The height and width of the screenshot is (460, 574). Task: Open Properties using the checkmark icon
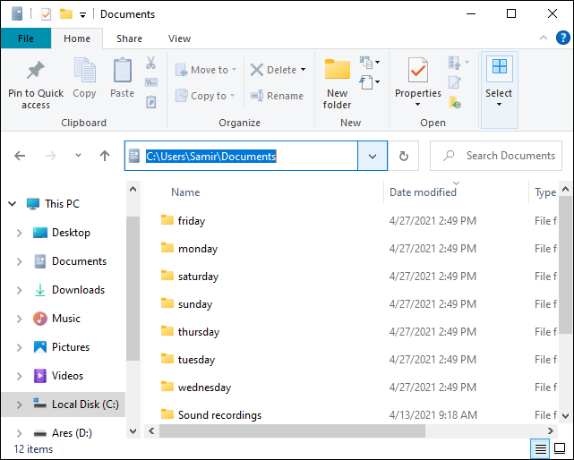coord(417,71)
